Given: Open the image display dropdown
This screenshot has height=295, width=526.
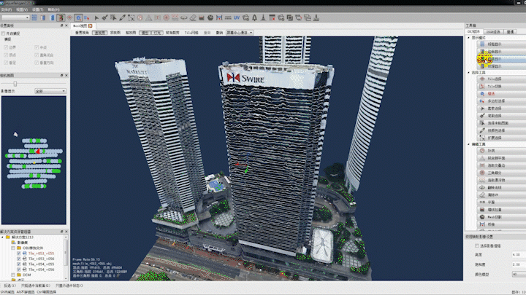Looking at the screenshot, I should click(50, 91).
